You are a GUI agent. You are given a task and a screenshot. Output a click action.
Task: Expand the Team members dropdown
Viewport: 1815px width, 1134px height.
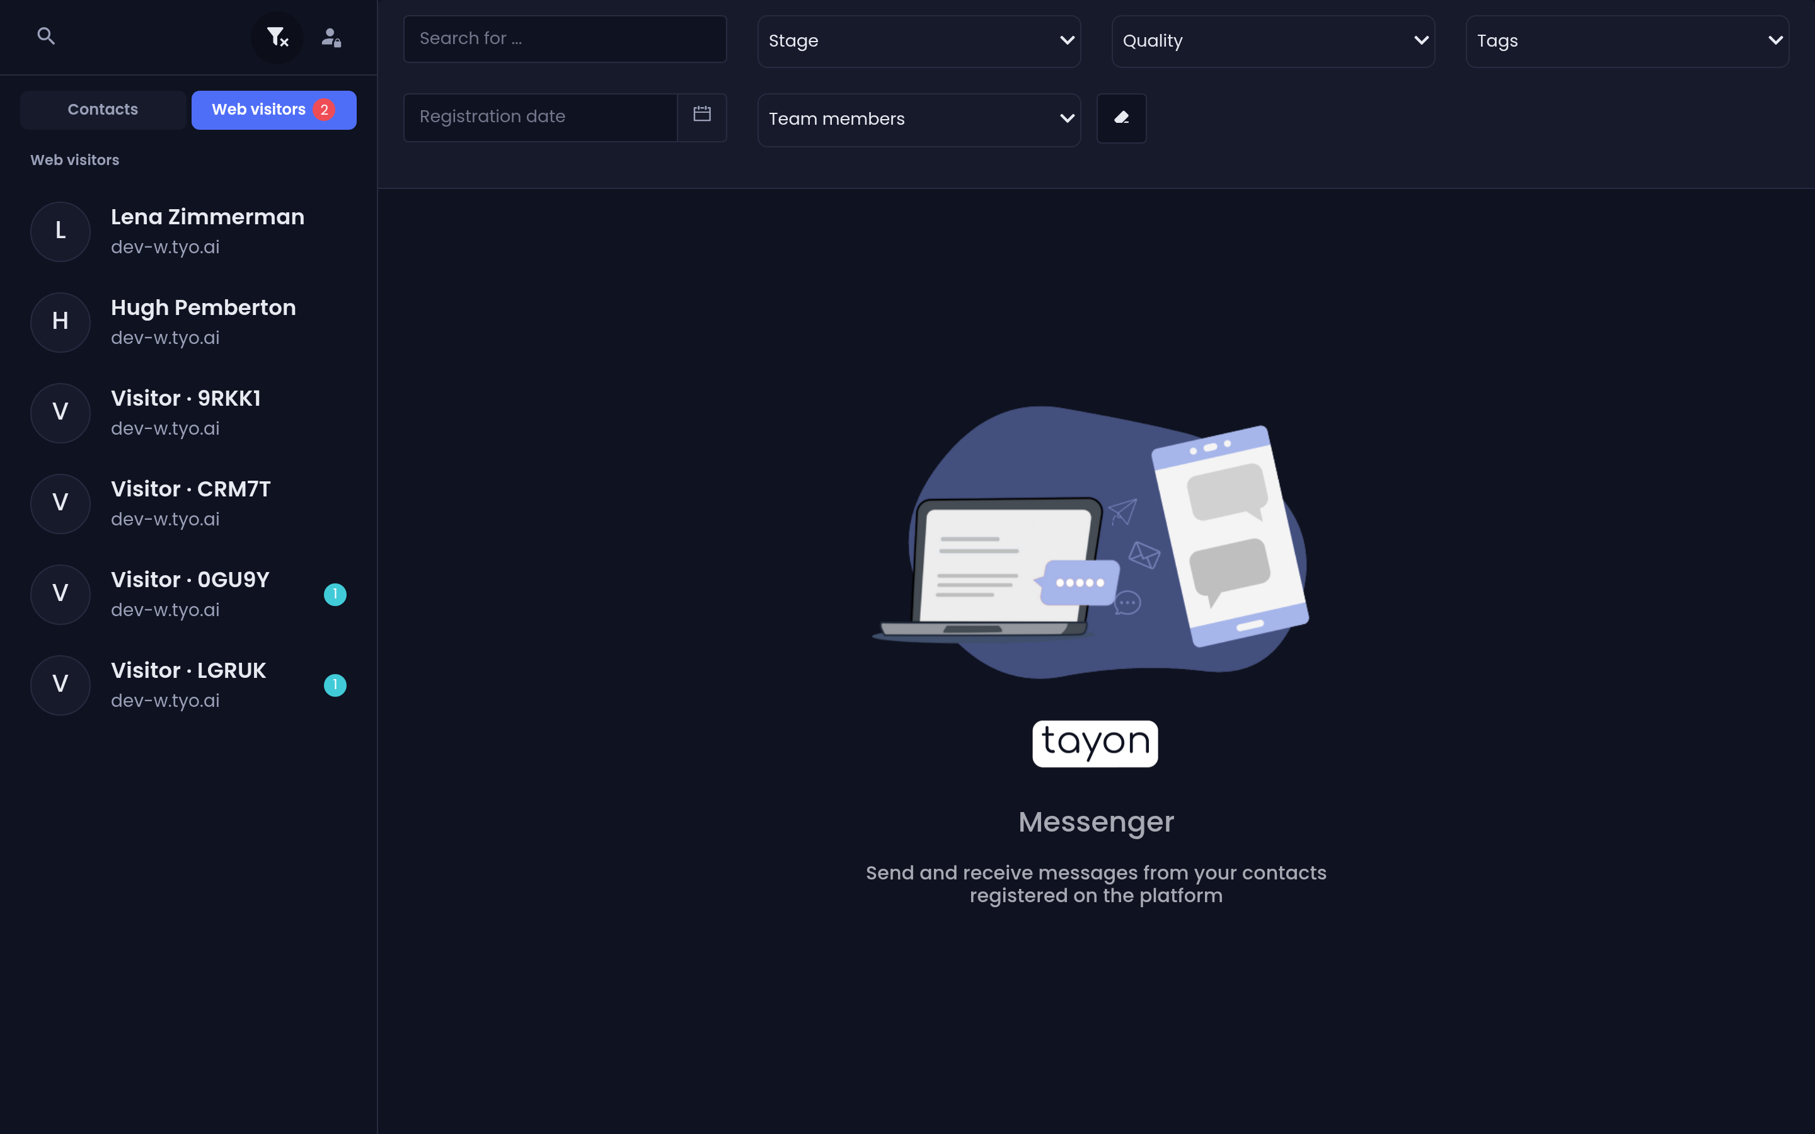(919, 119)
